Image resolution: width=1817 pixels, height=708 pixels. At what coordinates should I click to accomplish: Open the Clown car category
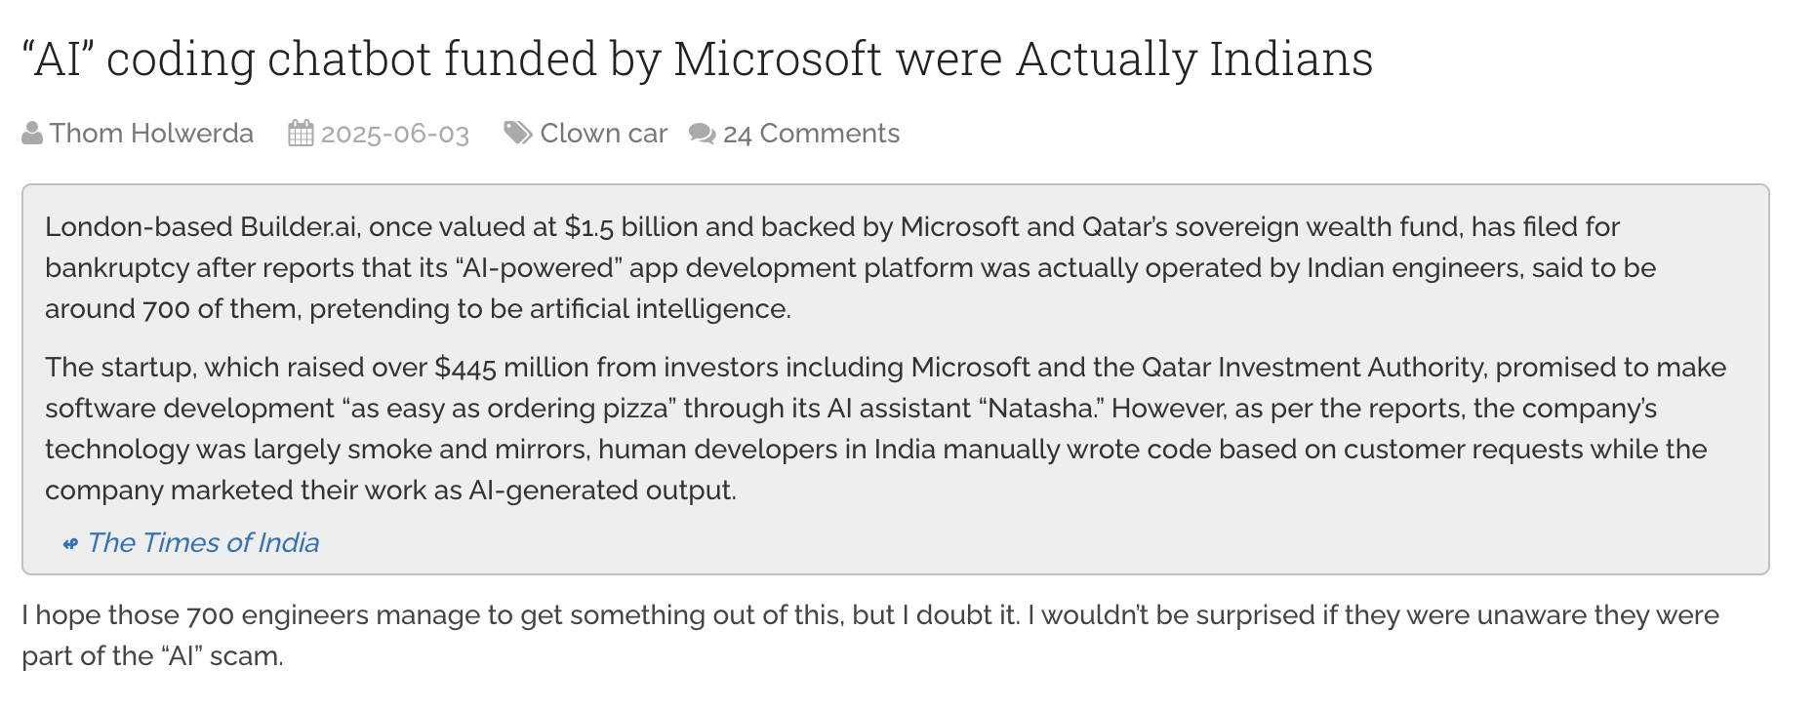coord(603,134)
